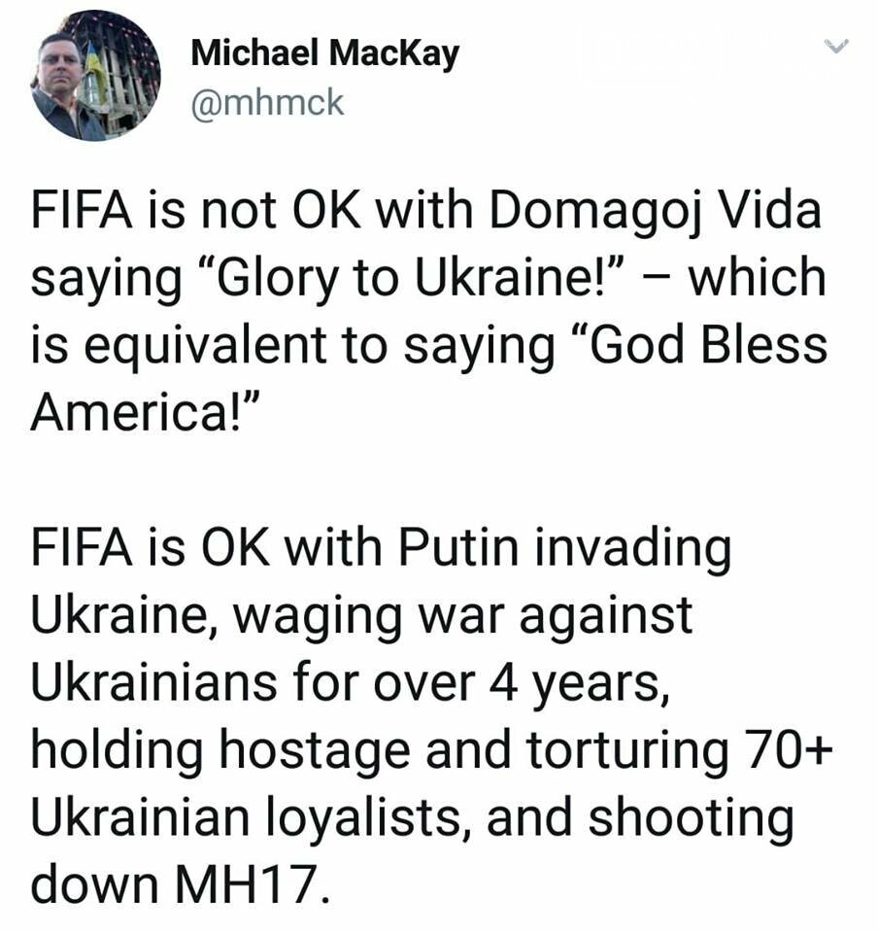Click the Michael MacKay display name
The width and height of the screenshot is (878, 933).
pyautogui.click(x=324, y=53)
